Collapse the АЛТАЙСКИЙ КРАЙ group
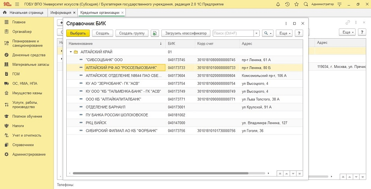Screen dimensions: 371x189 71,52
